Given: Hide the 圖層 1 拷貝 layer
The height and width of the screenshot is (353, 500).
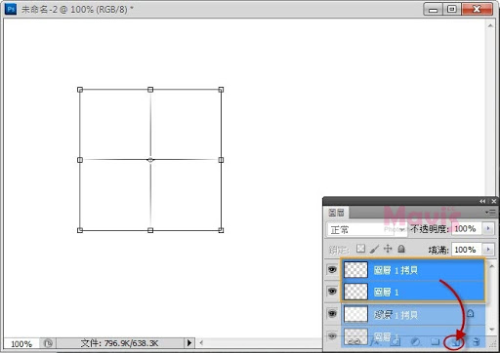Looking at the screenshot, I should 332,269.
